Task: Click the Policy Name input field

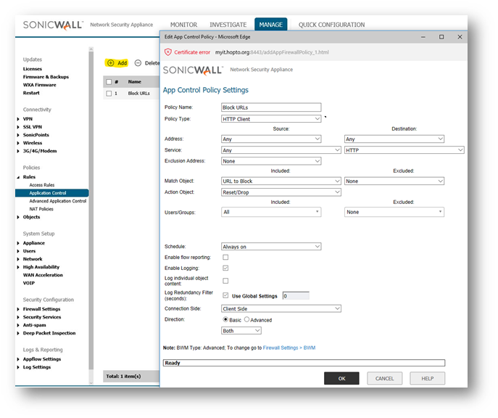Action: coord(271,107)
